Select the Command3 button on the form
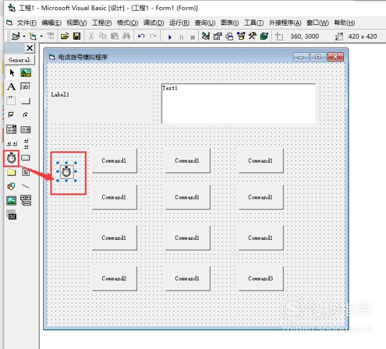The width and height of the screenshot is (386, 349). (261, 278)
